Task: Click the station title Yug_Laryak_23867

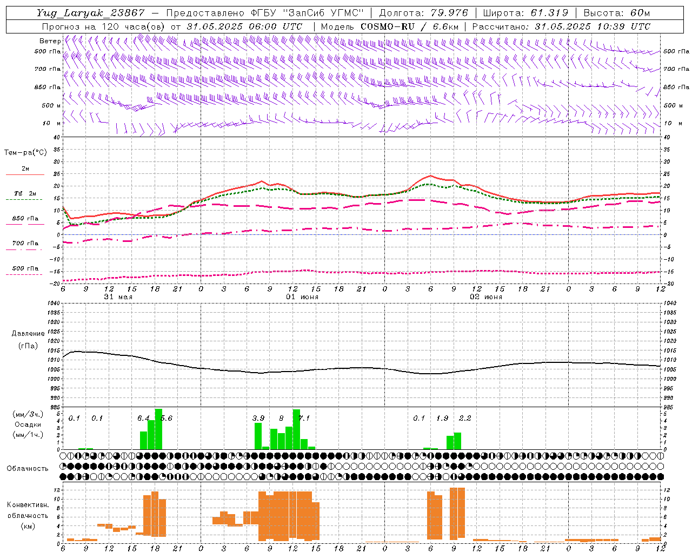Action: tap(91, 13)
